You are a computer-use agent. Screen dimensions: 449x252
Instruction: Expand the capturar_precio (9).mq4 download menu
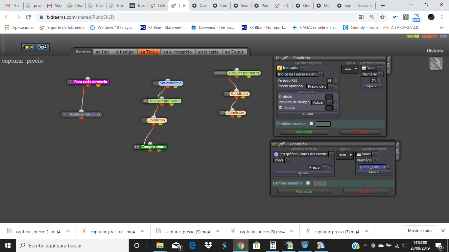217,231
